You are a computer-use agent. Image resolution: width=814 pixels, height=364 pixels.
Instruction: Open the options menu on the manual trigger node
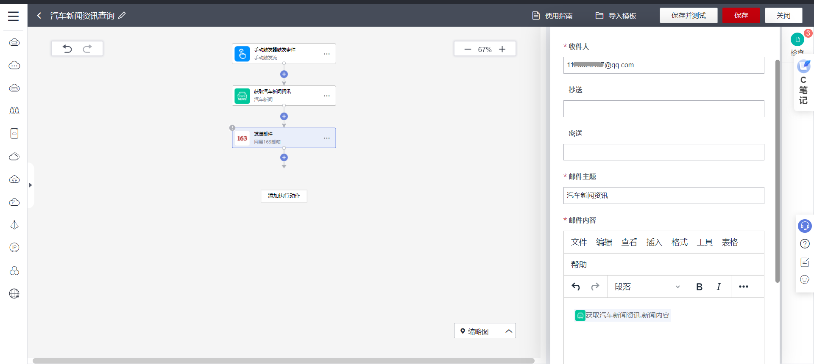(326, 54)
